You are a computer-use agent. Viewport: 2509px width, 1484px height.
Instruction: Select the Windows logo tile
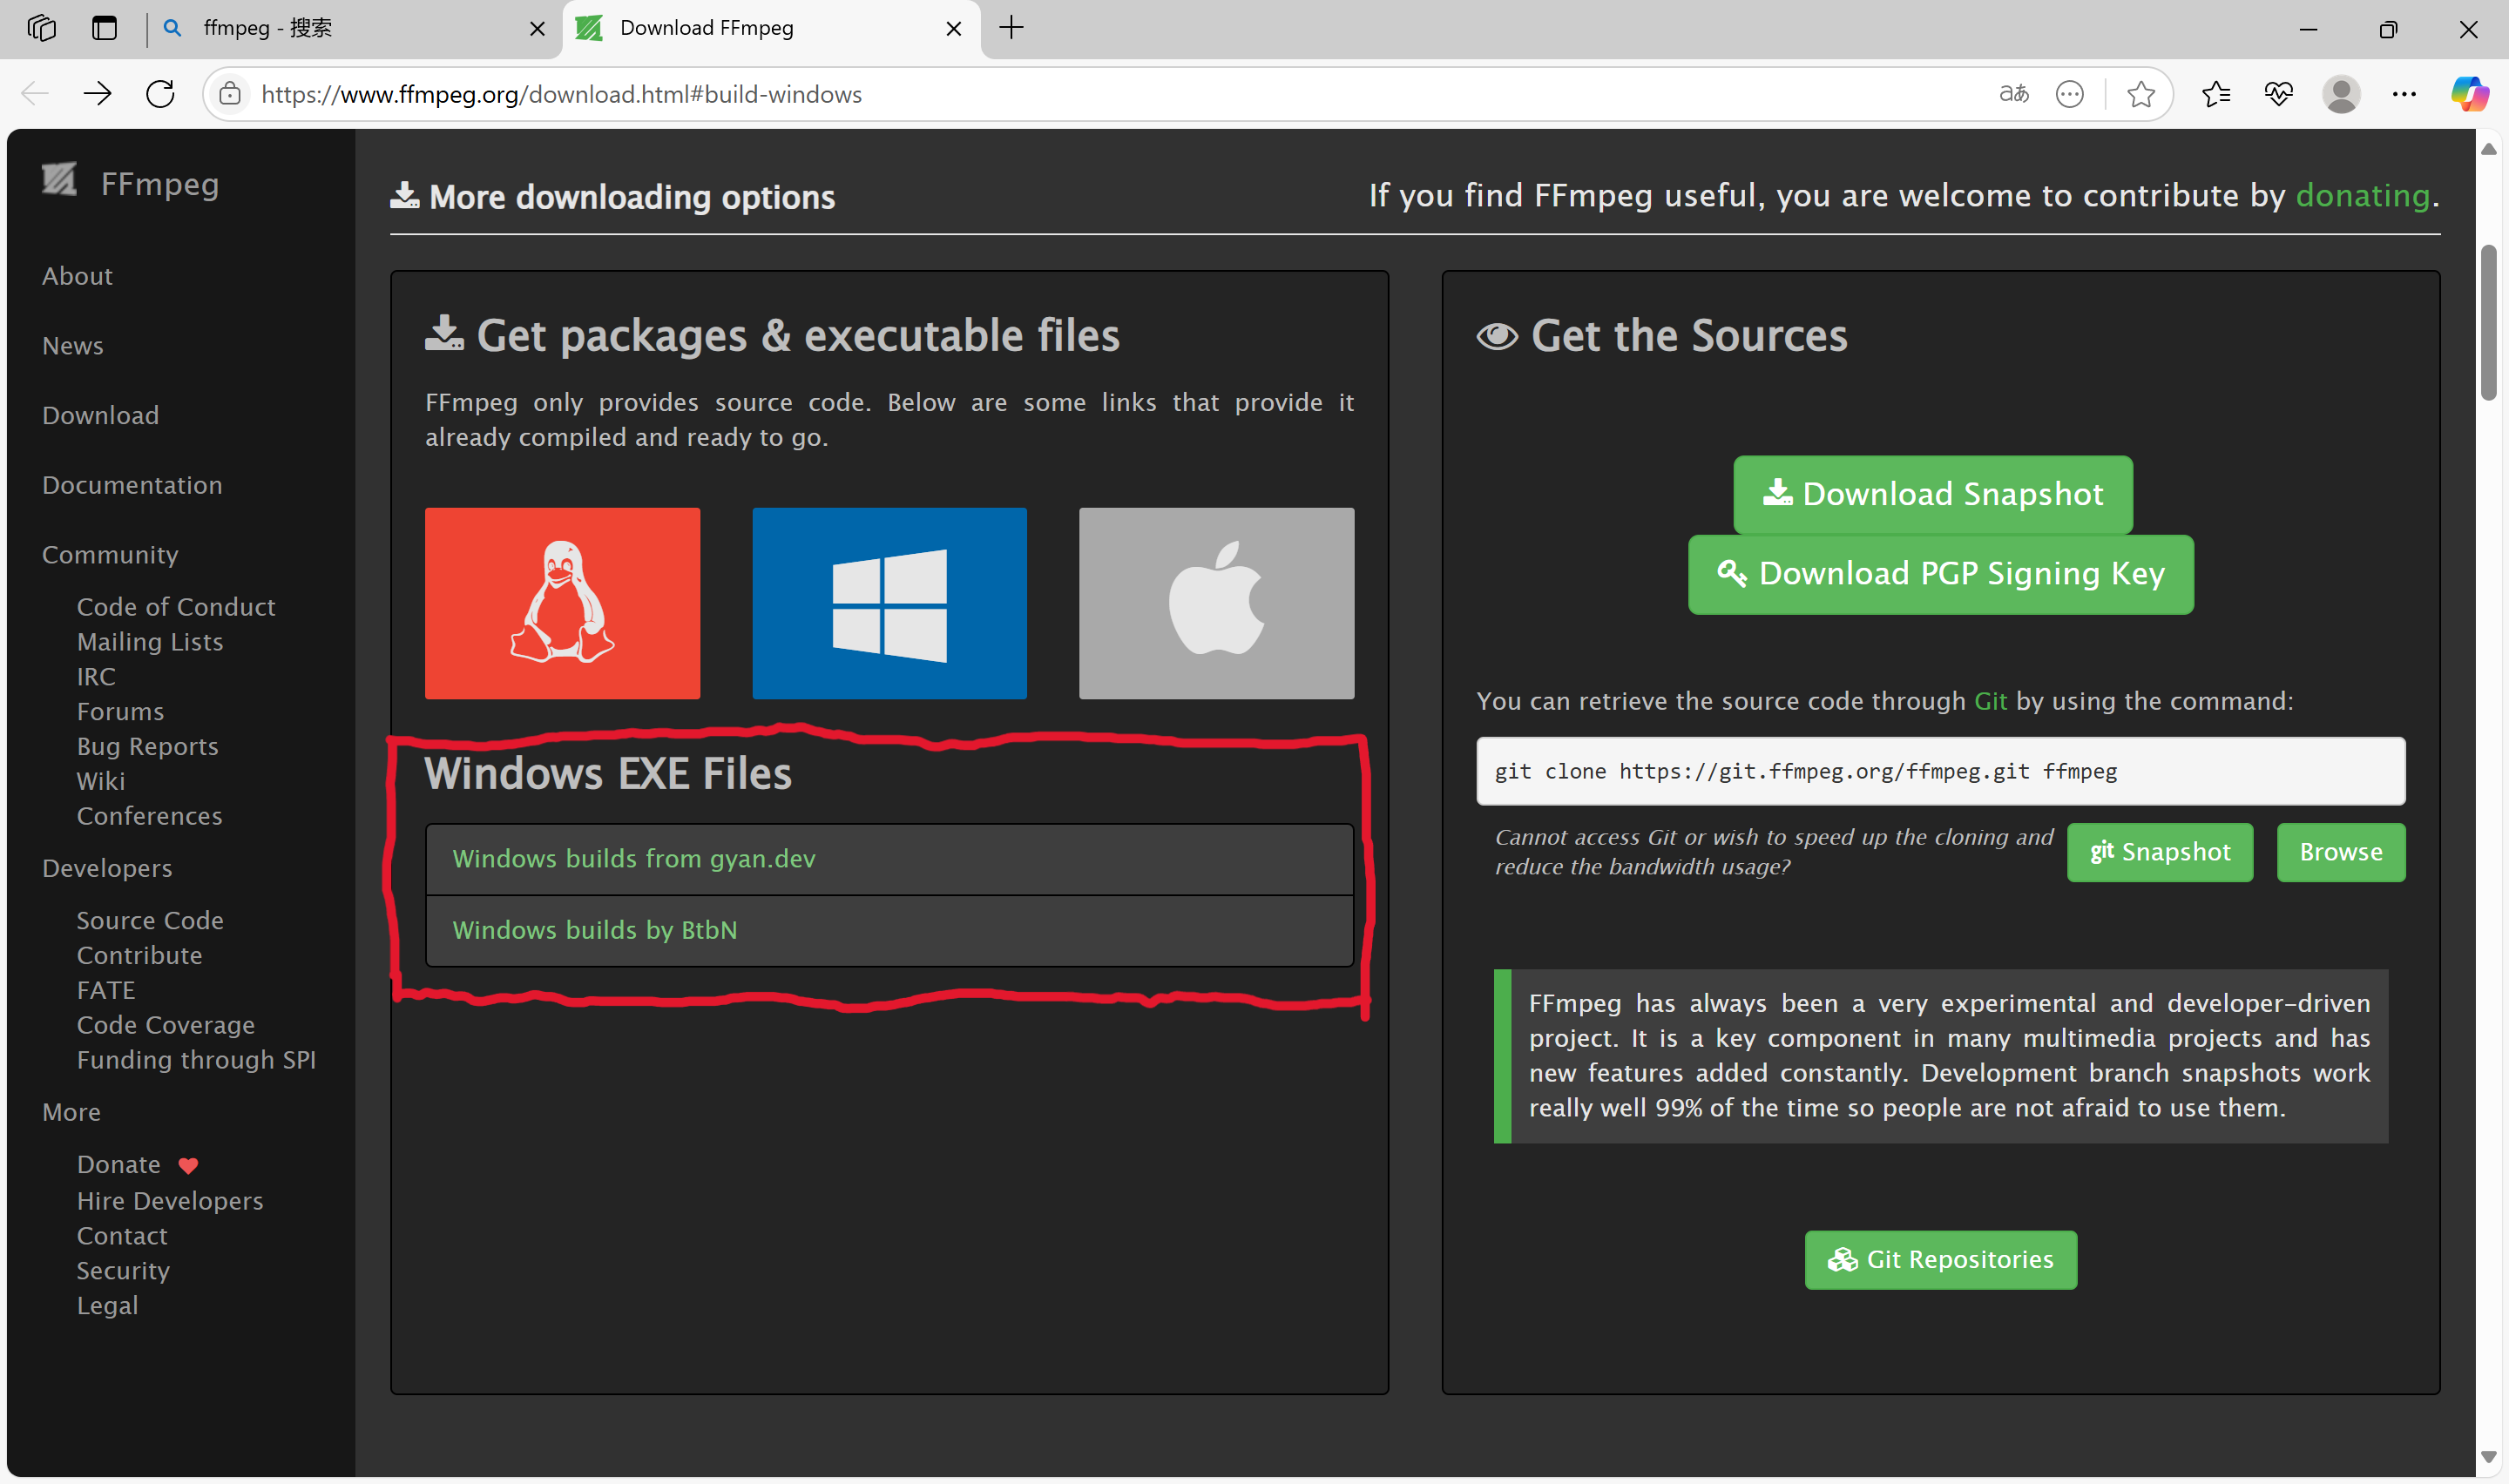tap(889, 603)
